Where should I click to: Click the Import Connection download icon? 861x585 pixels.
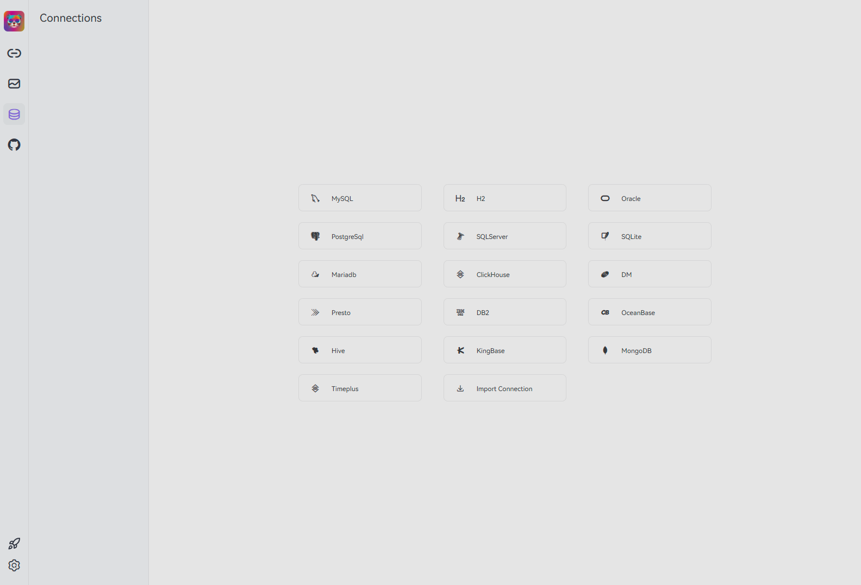pyautogui.click(x=460, y=388)
